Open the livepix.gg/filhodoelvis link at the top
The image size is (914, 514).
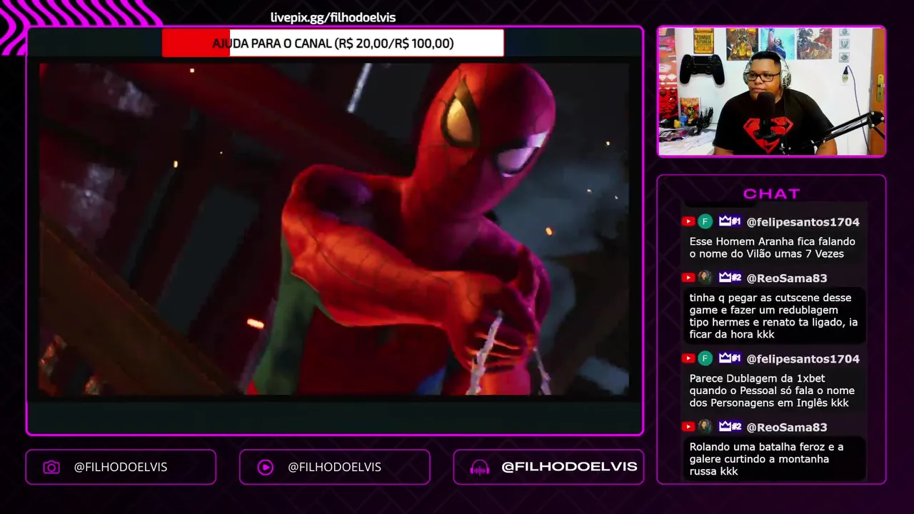pos(333,17)
